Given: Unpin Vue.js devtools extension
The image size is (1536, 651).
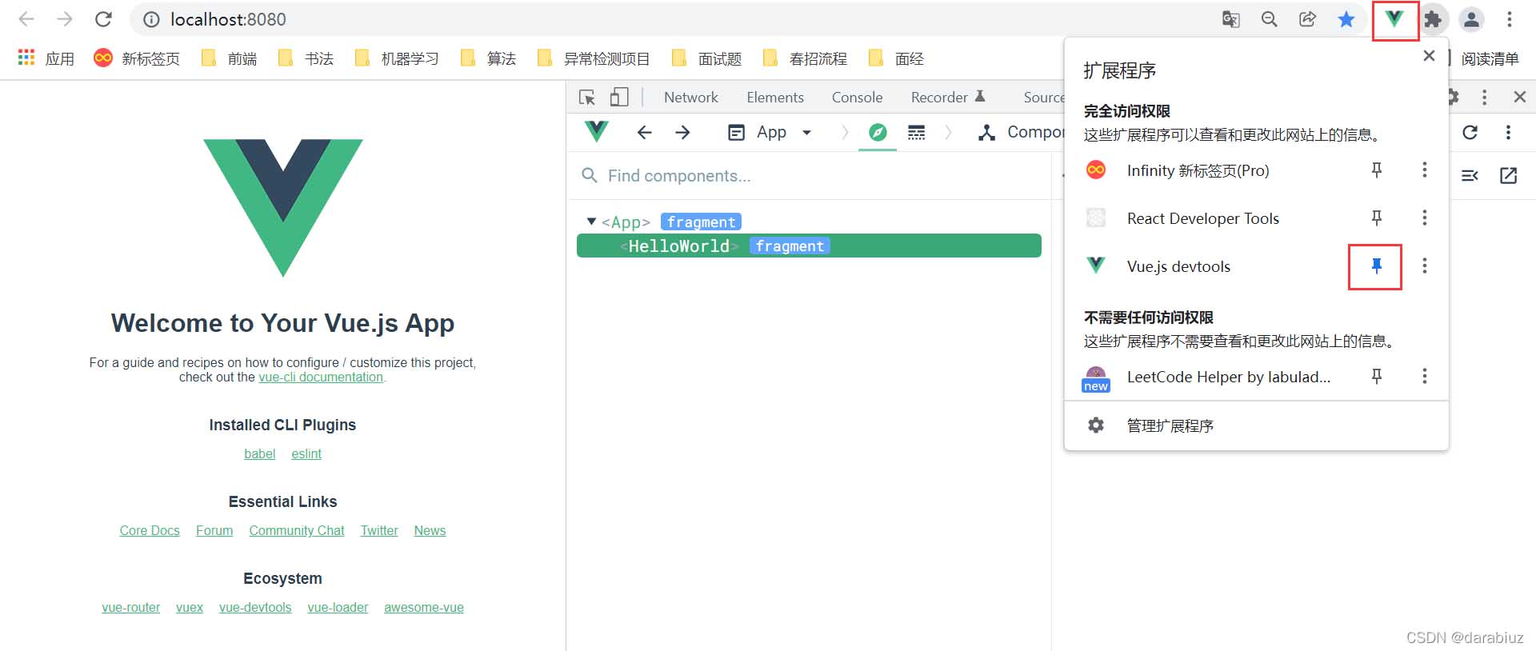Looking at the screenshot, I should 1377,266.
